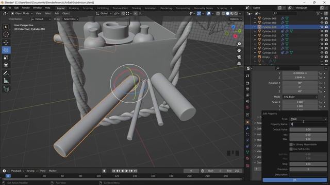
Task: Disable render for Cylinder.009 camera icon
Action: [x=326, y=23]
